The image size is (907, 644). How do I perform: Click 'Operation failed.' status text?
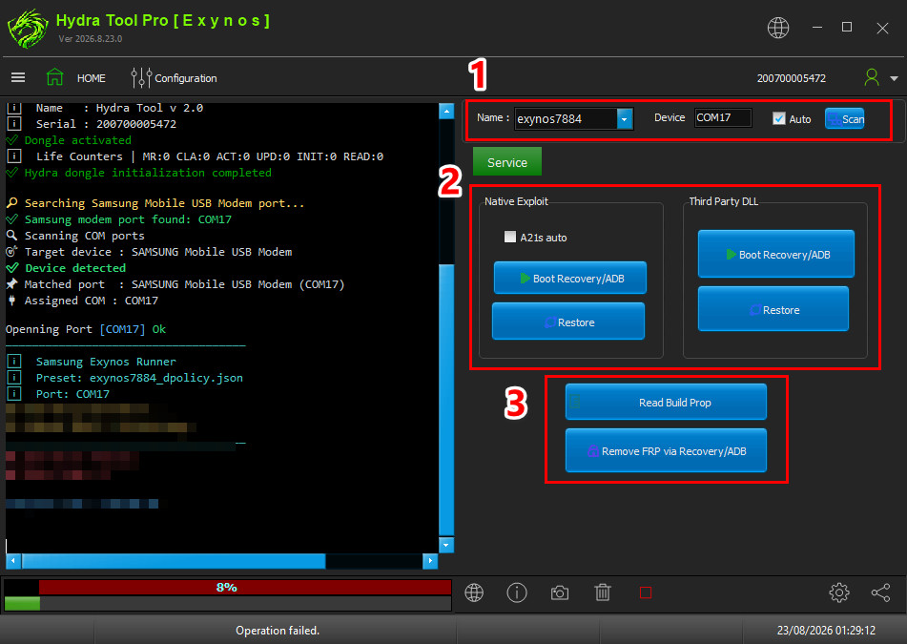278,631
